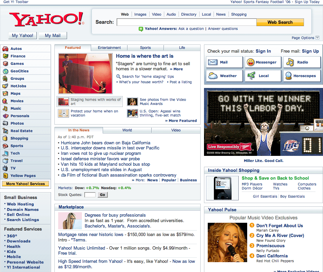
Task: Open GeoCities globe icon
Action: click(5, 71)
